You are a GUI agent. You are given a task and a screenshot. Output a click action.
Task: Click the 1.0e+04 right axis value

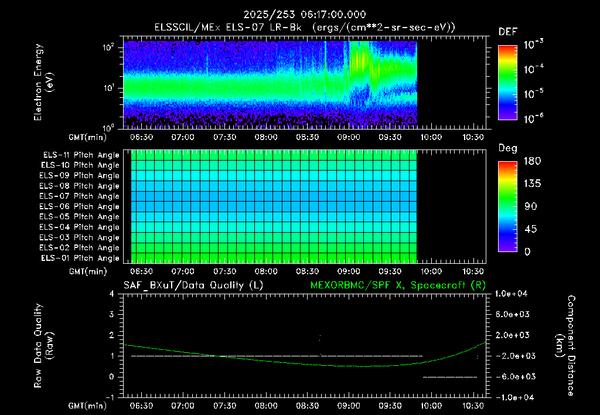tap(511, 294)
